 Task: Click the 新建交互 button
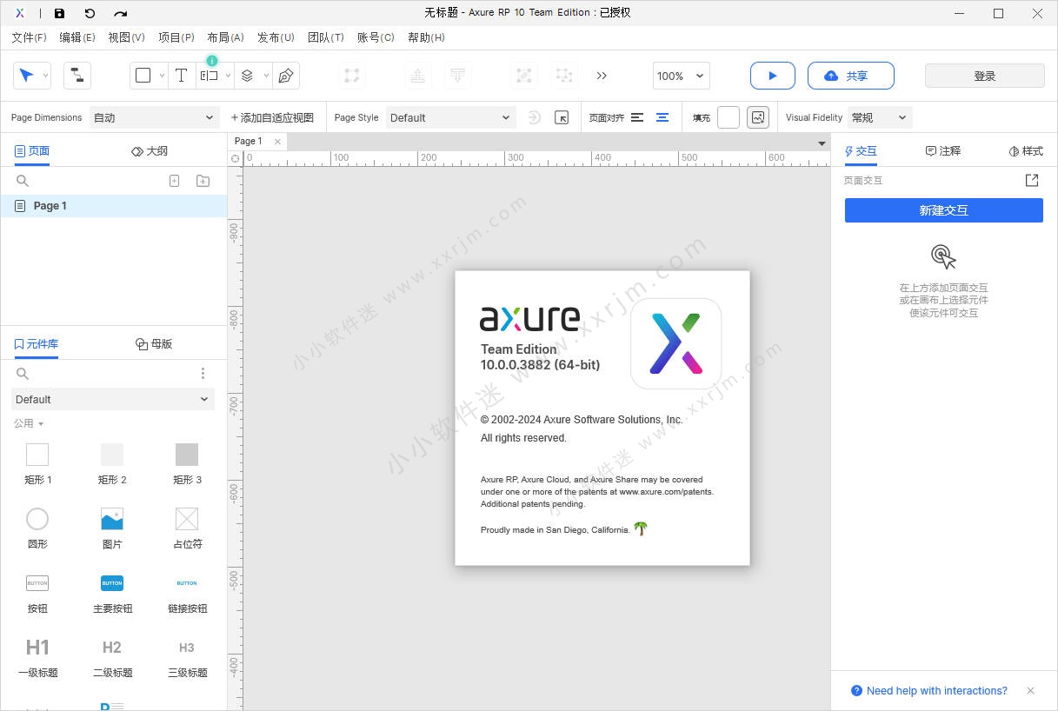pos(943,210)
